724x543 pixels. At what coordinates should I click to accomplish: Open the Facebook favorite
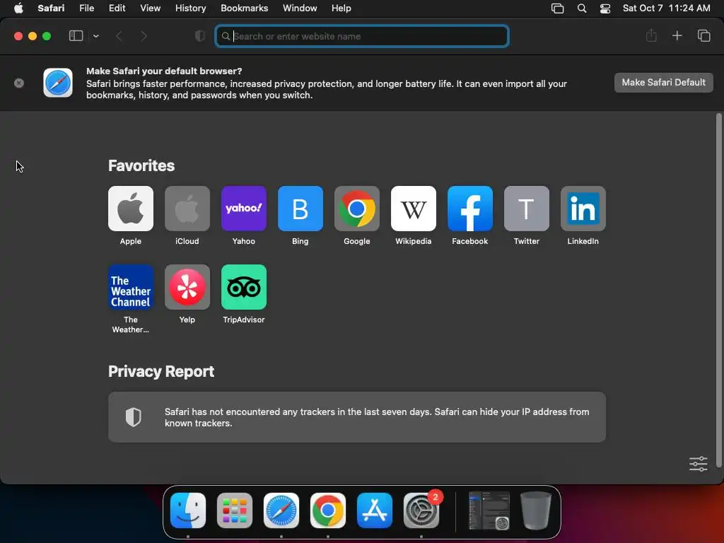point(470,209)
